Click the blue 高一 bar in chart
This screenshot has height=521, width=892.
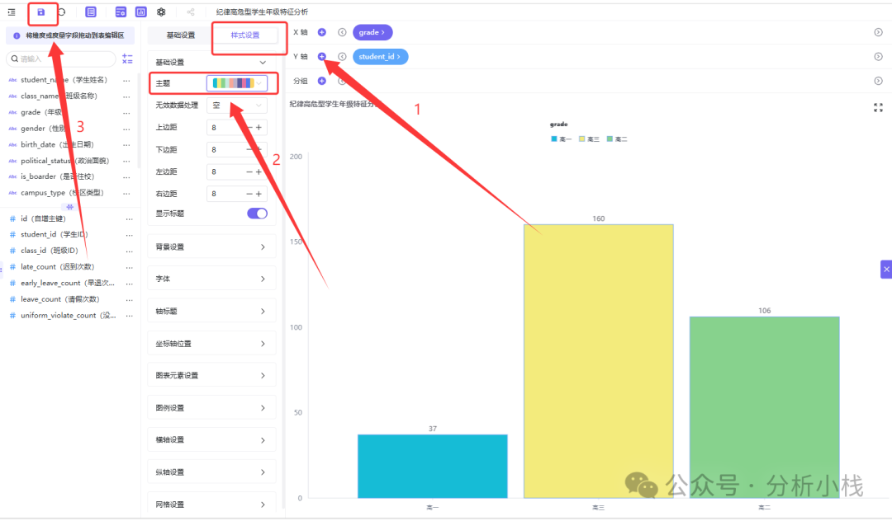click(x=432, y=466)
